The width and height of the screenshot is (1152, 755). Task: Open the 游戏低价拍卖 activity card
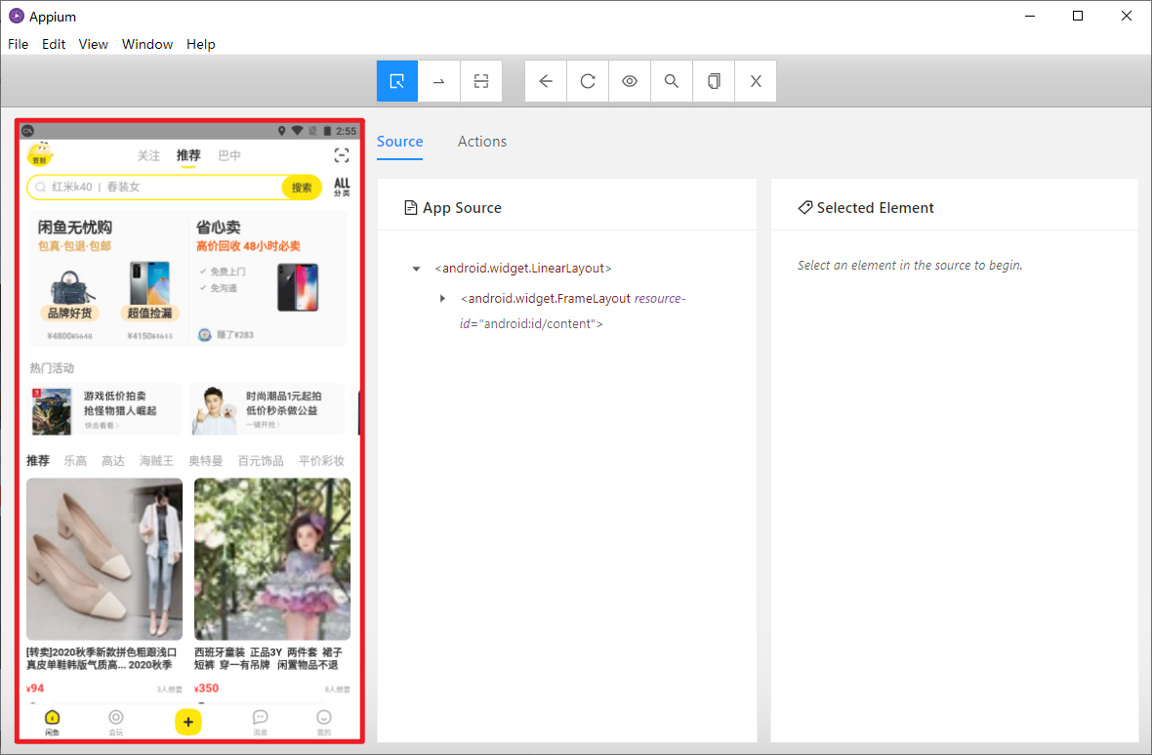105,409
